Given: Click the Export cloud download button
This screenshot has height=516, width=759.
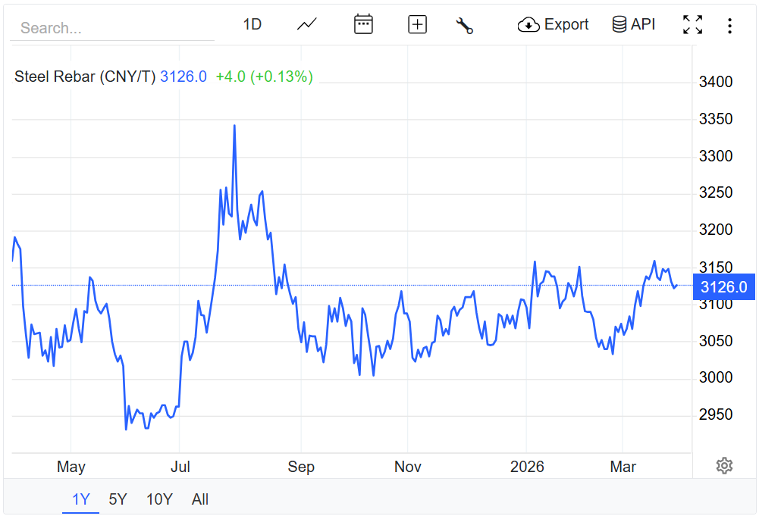Looking at the screenshot, I should pos(553,24).
